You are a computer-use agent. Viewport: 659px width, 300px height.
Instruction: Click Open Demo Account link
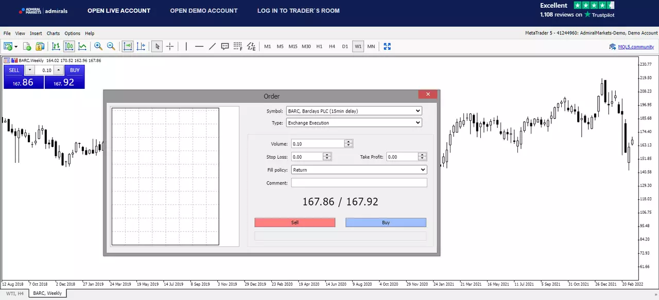[204, 11]
